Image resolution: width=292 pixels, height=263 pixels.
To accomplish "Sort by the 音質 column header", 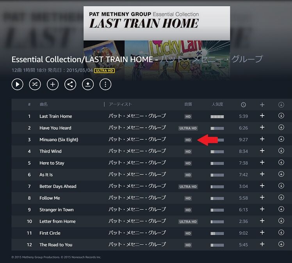I will click(188, 104).
